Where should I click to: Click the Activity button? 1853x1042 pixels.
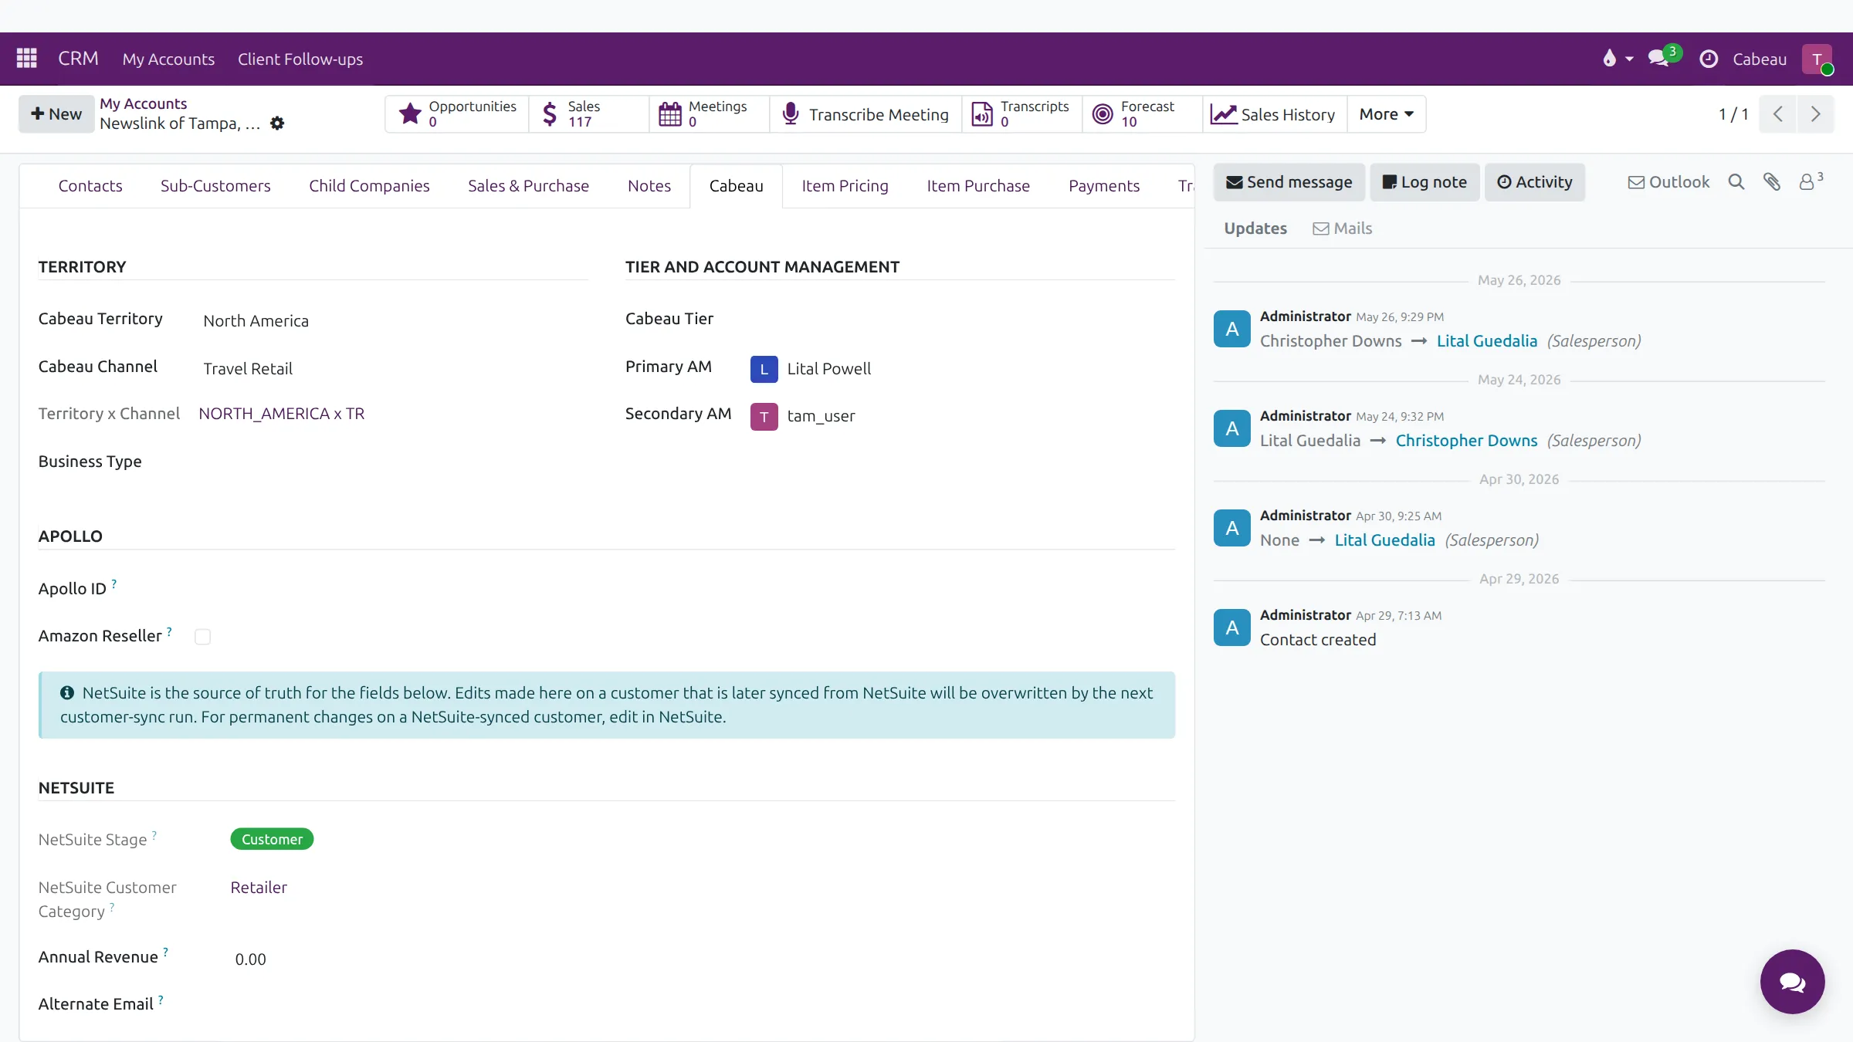(1535, 182)
